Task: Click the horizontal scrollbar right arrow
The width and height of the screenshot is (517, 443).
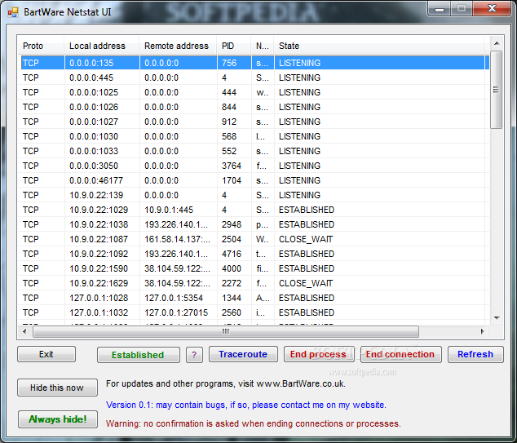Action: click(x=483, y=331)
